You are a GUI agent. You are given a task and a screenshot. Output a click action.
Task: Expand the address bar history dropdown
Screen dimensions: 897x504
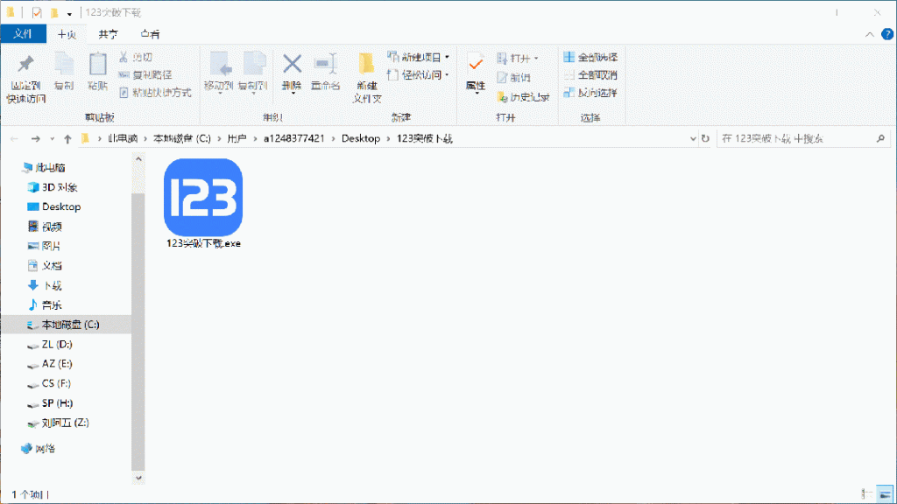tap(693, 138)
